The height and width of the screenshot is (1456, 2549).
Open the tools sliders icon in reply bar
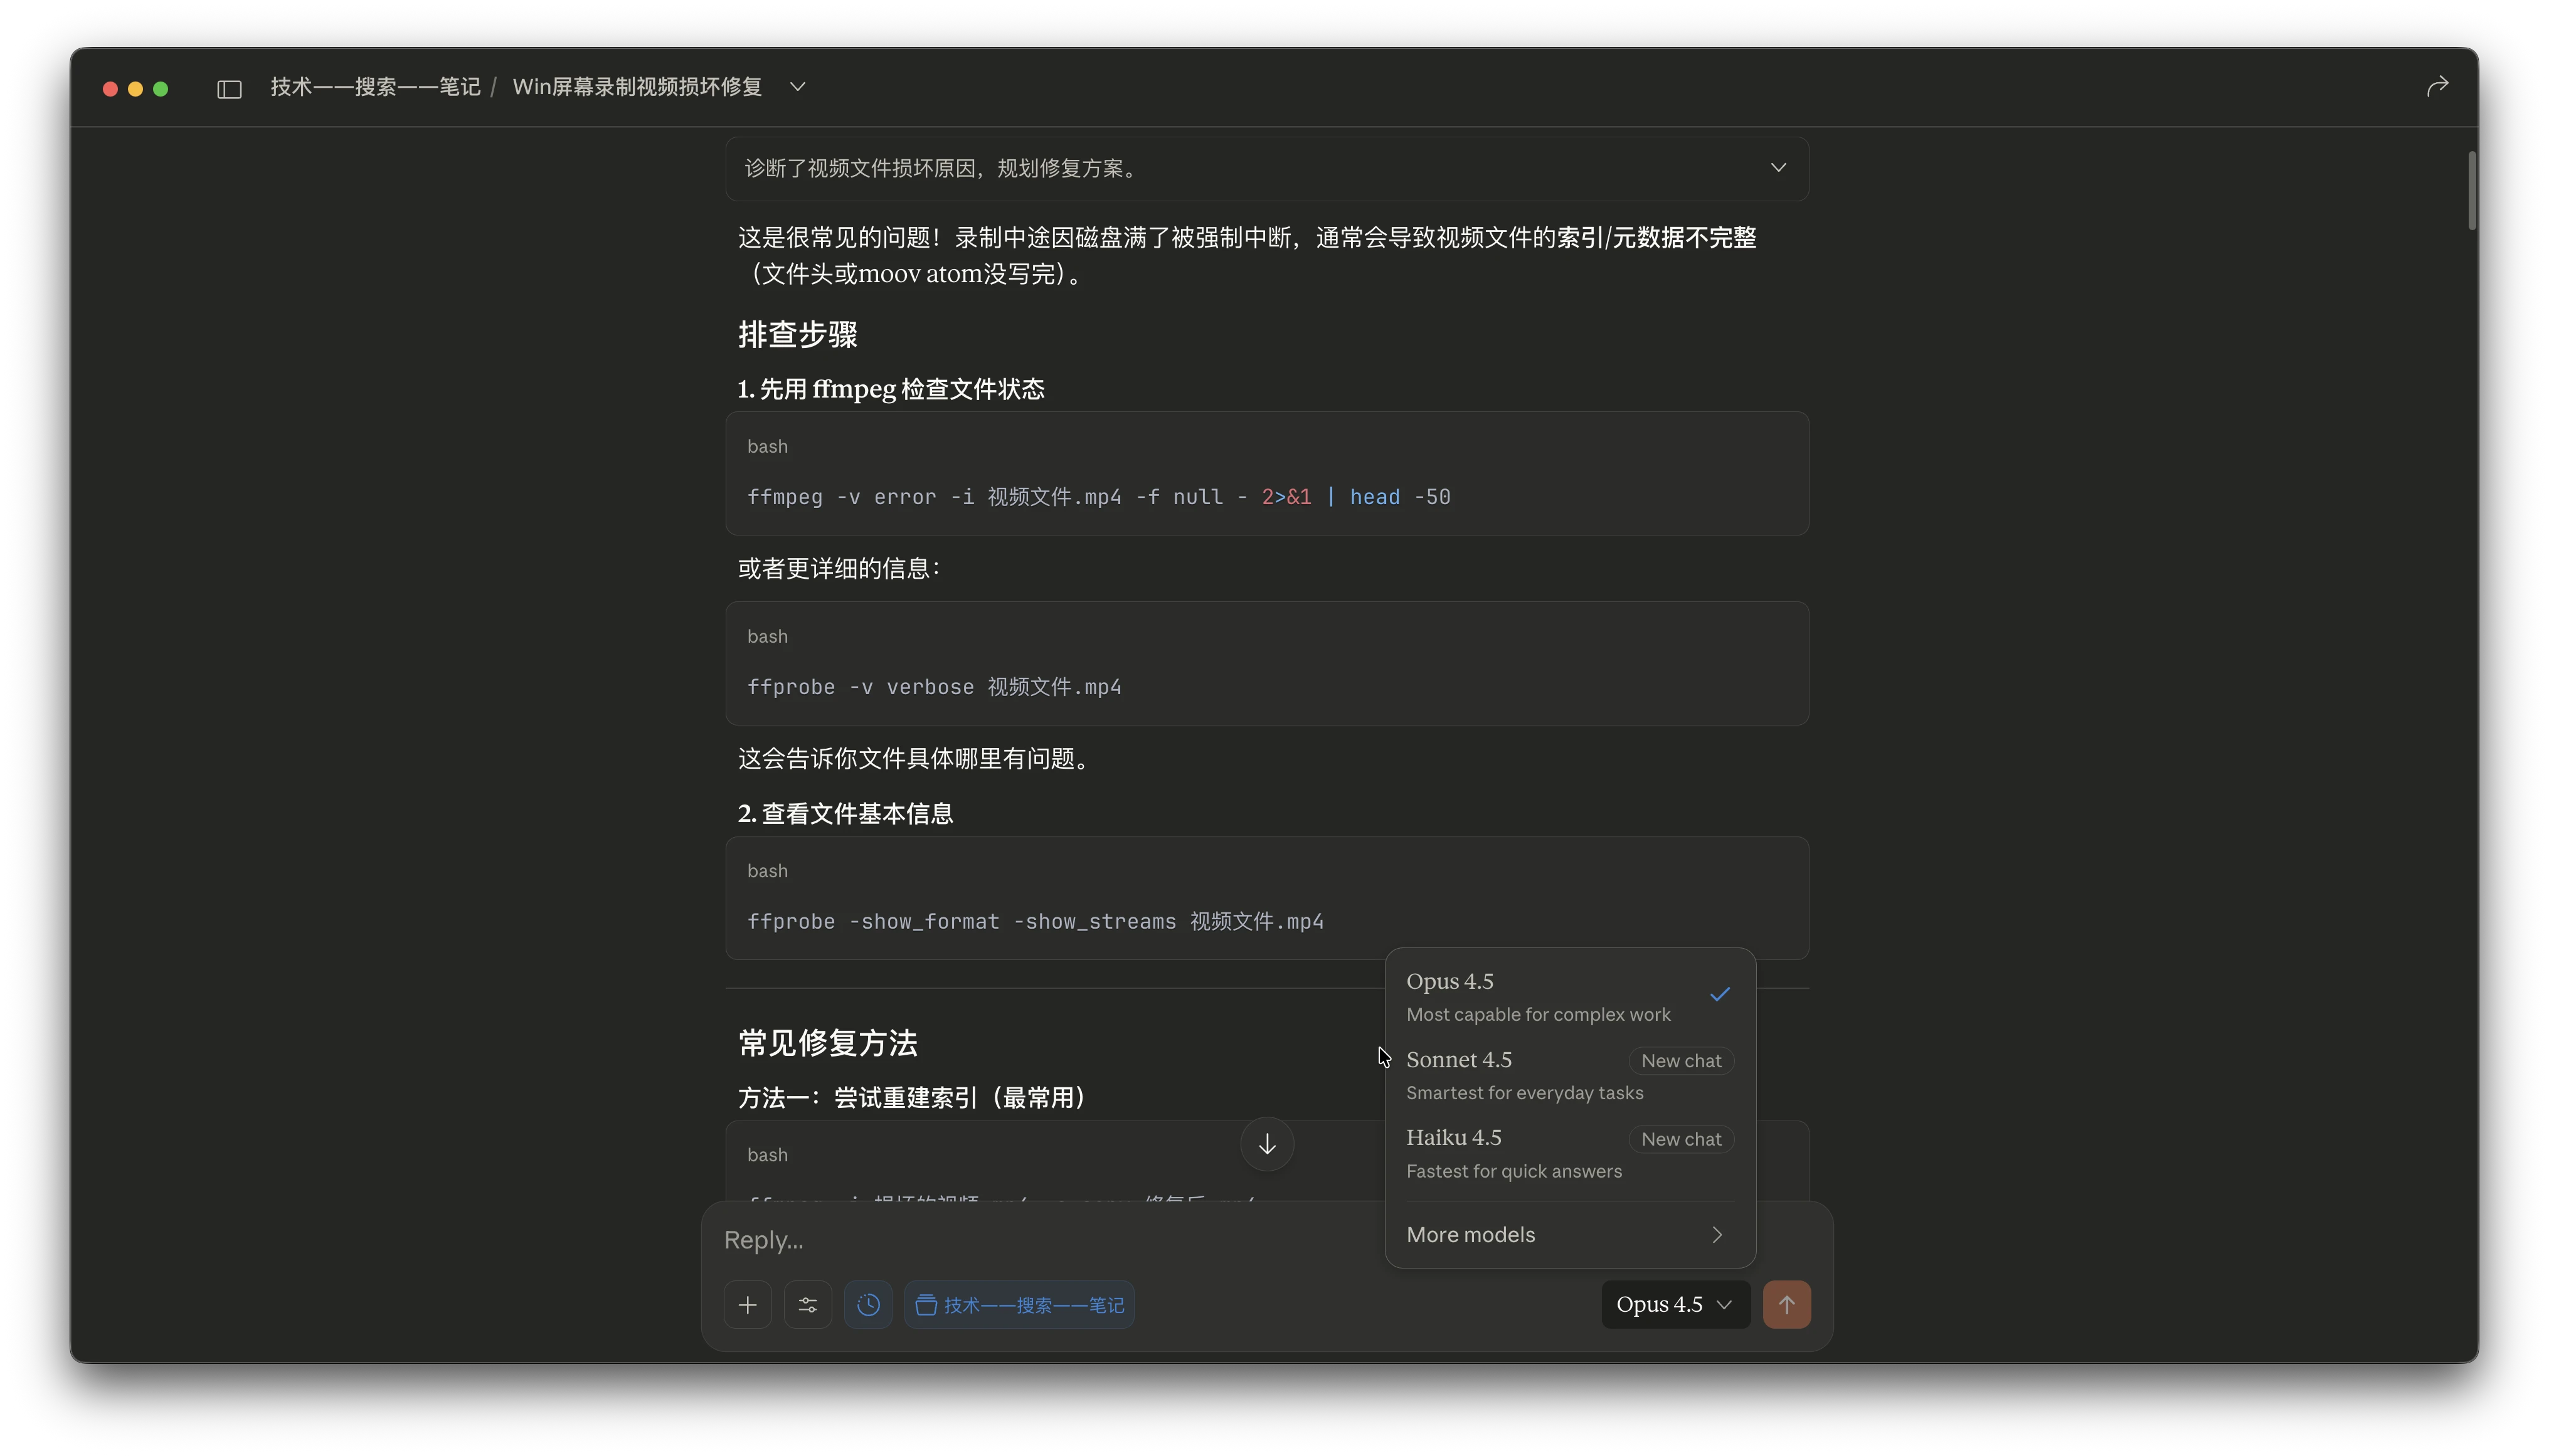pos(807,1304)
